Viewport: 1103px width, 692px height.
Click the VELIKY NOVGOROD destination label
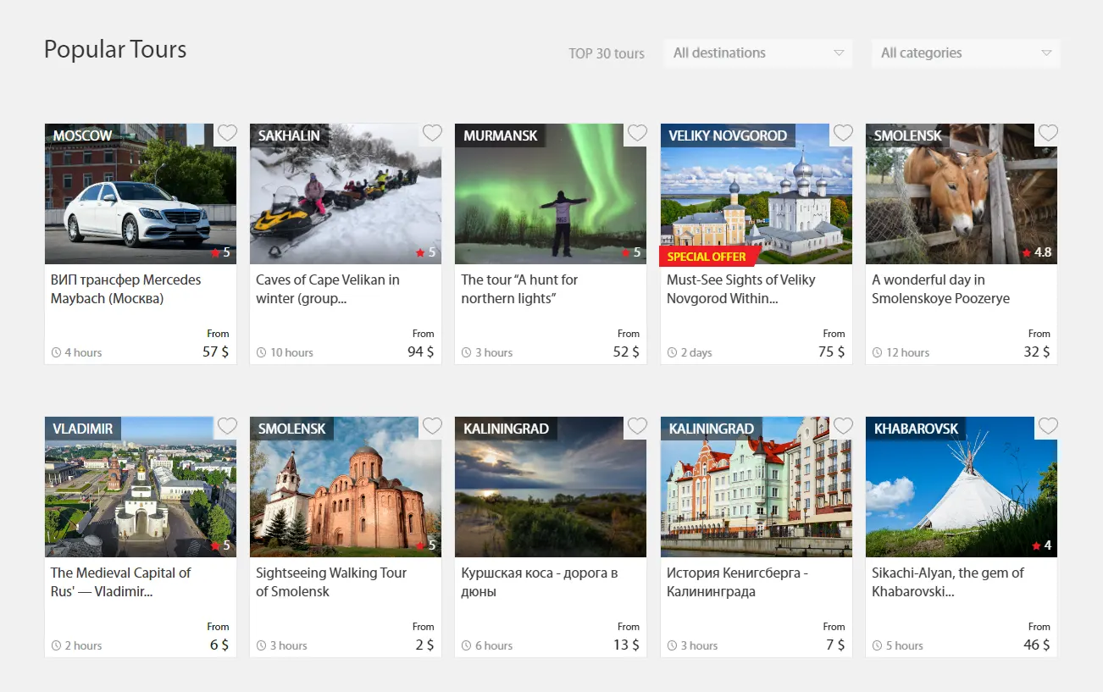click(x=728, y=136)
